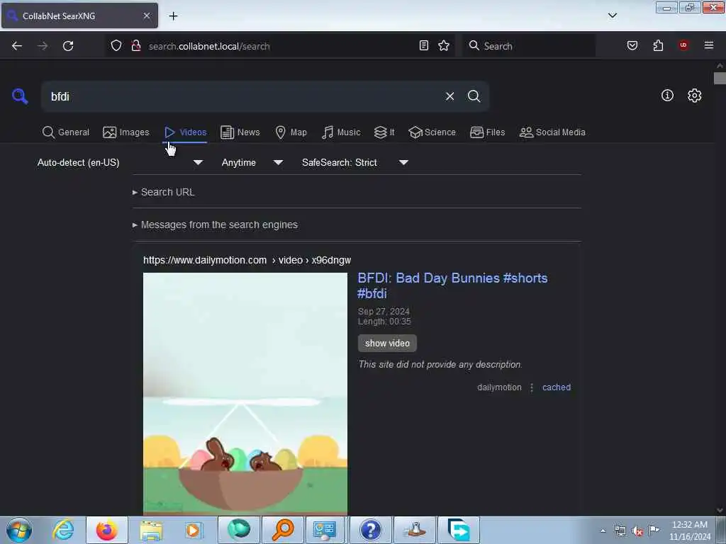Click the uBlock Origin icon
The image size is (726, 544).
(683, 45)
